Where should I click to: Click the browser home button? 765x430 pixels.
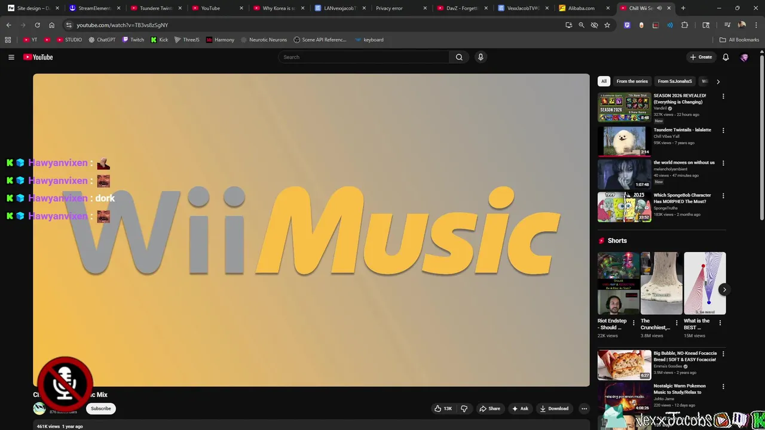pos(51,25)
